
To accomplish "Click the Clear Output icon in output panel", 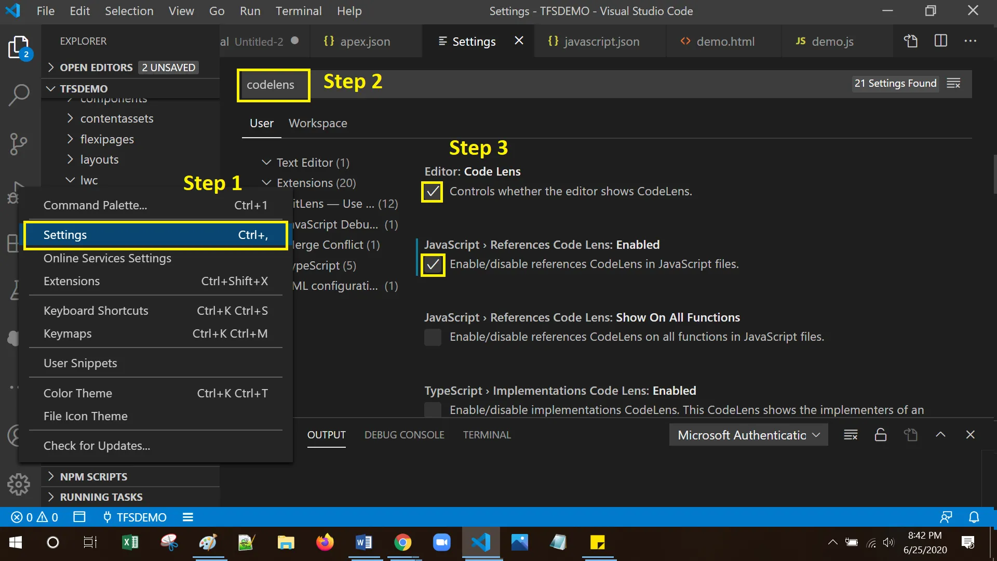I will [x=851, y=435].
